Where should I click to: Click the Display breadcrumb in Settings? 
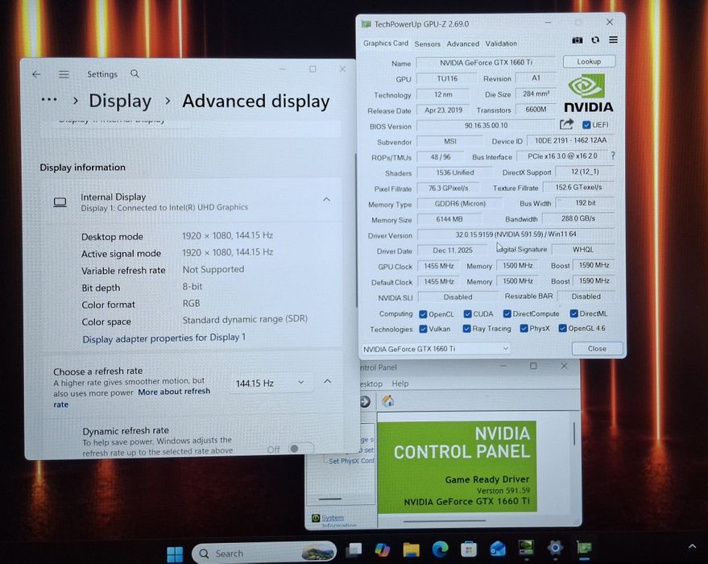point(120,101)
